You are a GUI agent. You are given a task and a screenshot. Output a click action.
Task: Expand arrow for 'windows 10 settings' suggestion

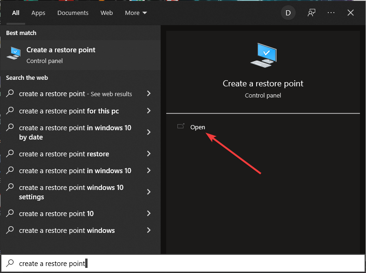pyautogui.click(x=149, y=192)
